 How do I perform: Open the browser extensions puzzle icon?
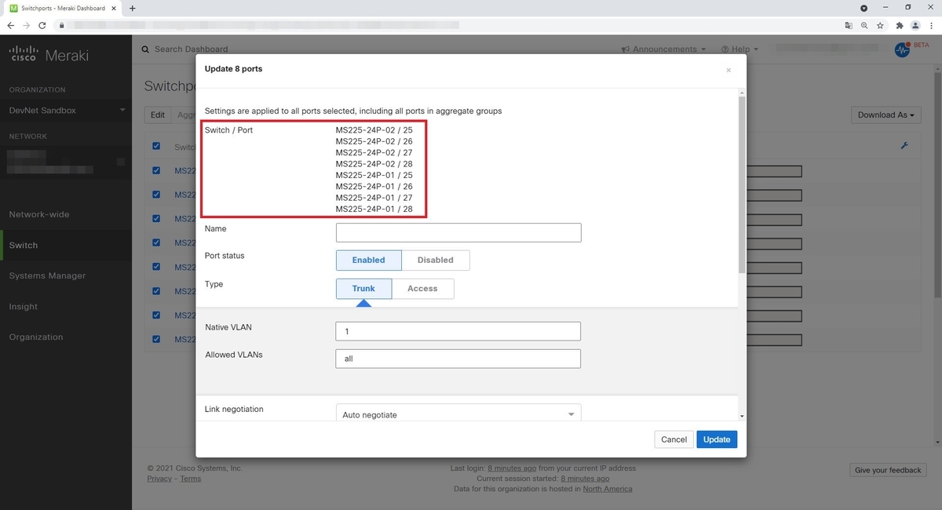900,25
